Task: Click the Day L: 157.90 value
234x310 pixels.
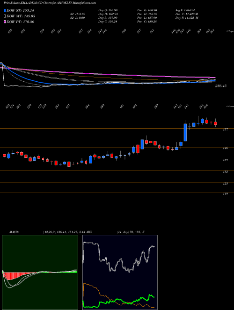Action: click(x=108, y=18)
